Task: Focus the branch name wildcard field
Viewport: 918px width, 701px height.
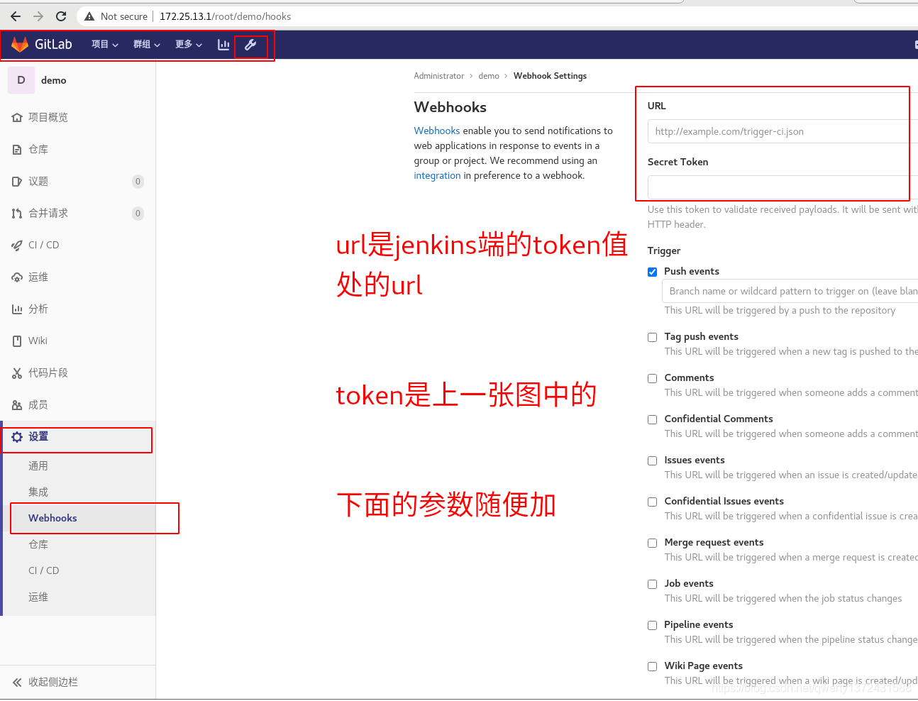Action: pos(790,292)
